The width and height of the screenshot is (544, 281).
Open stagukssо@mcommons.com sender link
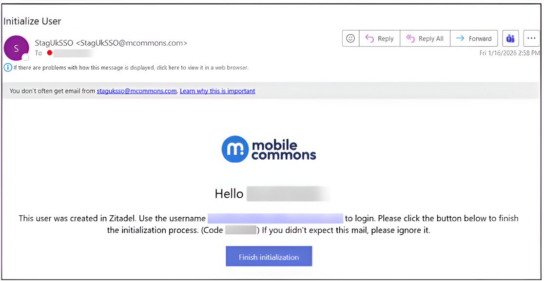tap(136, 91)
